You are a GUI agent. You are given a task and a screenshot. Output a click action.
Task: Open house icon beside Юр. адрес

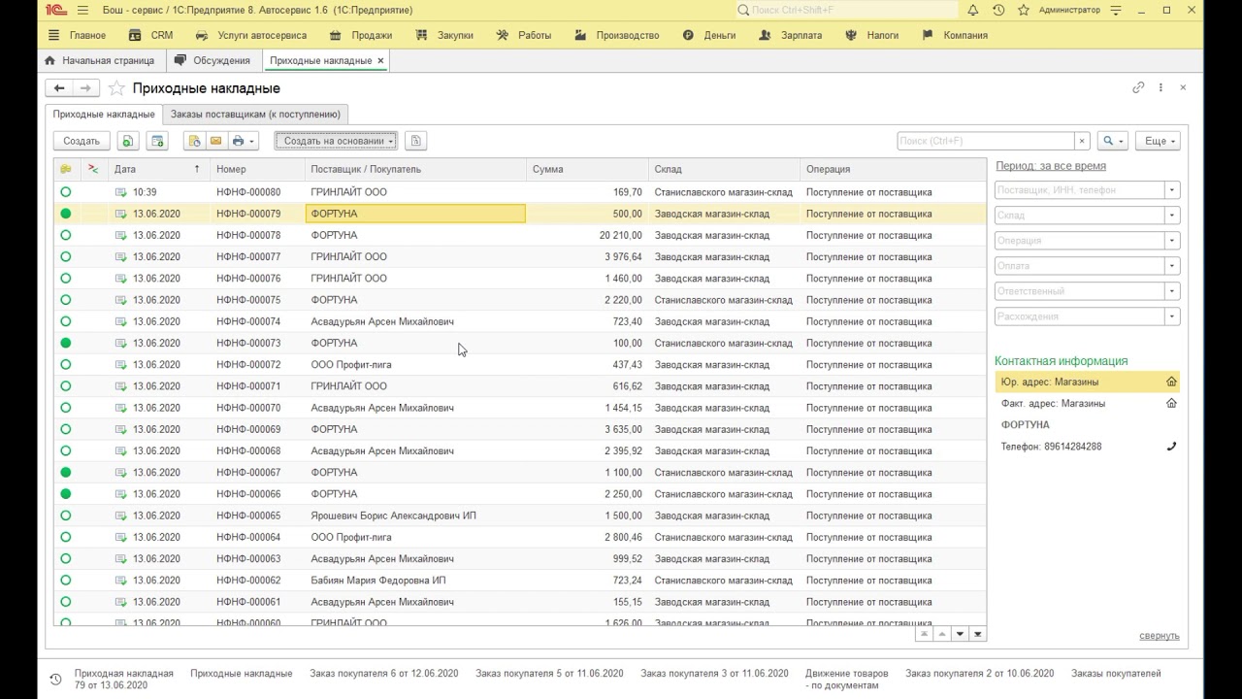pos(1171,382)
